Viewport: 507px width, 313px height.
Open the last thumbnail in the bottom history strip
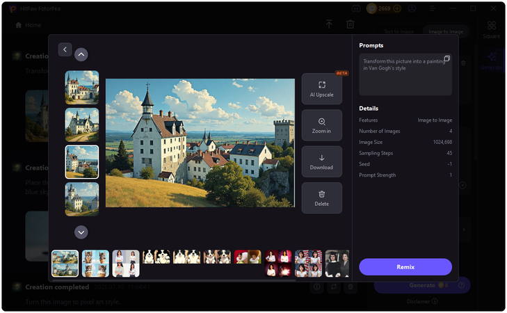tap(337, 264)
